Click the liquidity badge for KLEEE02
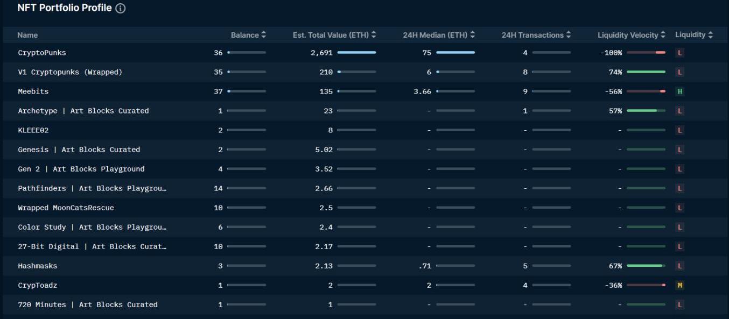Screen dimensions: 729x319 pyautogui.click(x=679, y=130)
